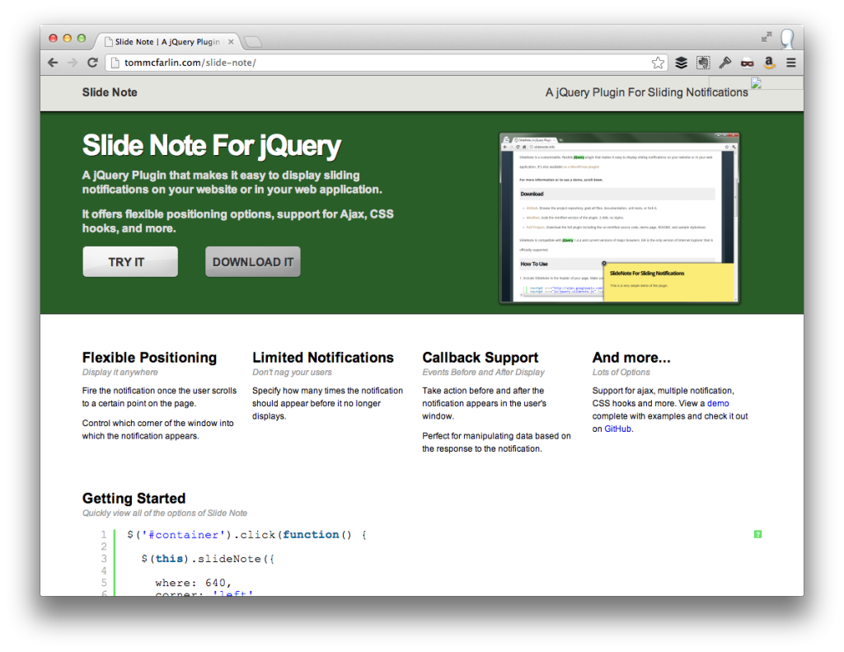Click the plugin screenshot preview image

click(x=619, y=218)
